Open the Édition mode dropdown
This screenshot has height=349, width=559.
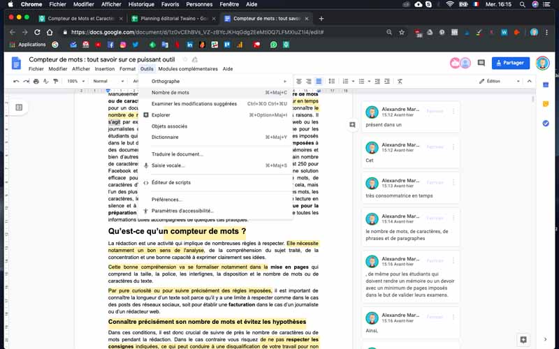pyautogui.click(x=500, y=81)
